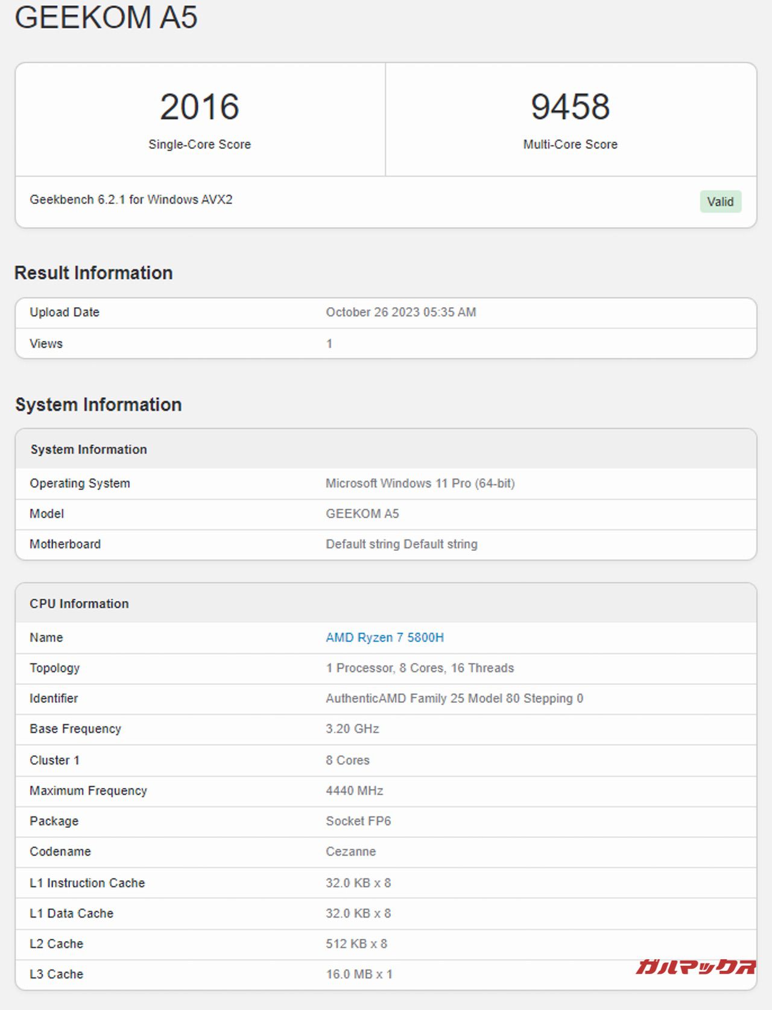Click the CPU Information table header
Image resolution: width=772 pixels, height=1010 pixels.
pyautogui.click(x=79, y=603)
